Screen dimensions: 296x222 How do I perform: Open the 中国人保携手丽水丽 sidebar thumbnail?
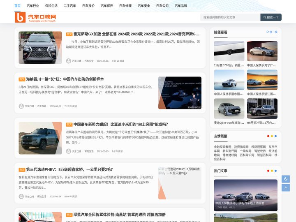coord(229,80)
